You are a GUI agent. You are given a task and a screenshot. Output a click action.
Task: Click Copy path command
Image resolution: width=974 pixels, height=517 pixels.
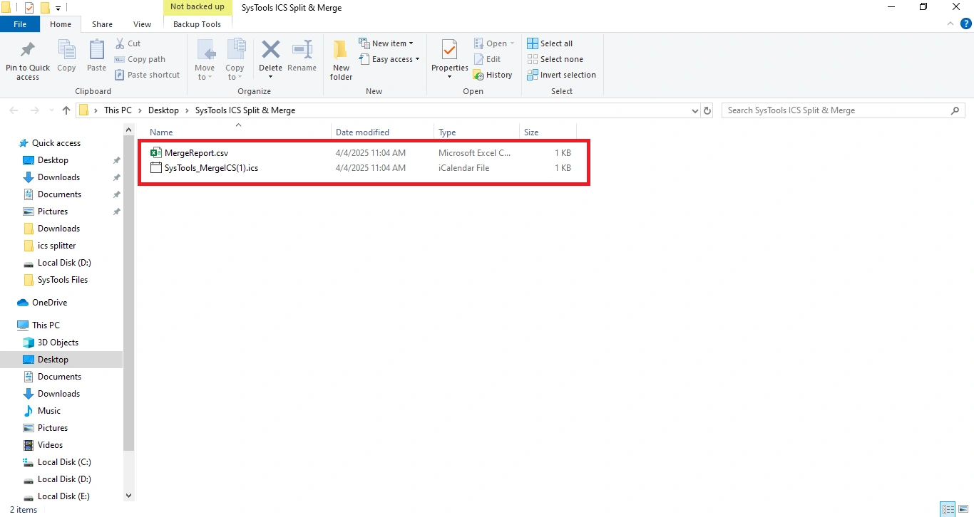point(140,59)
